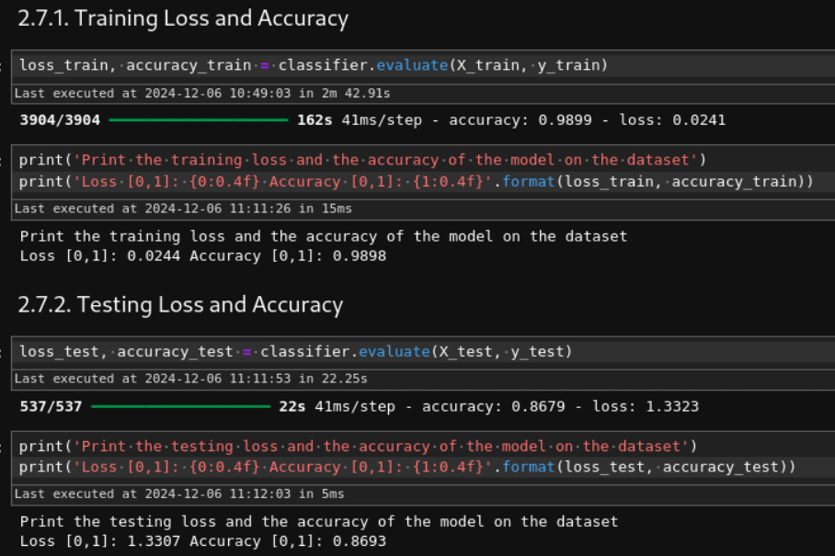Click '162s 41ms/step' training output text
This screenshot has height=556, width=835.
tap(360, 120)
